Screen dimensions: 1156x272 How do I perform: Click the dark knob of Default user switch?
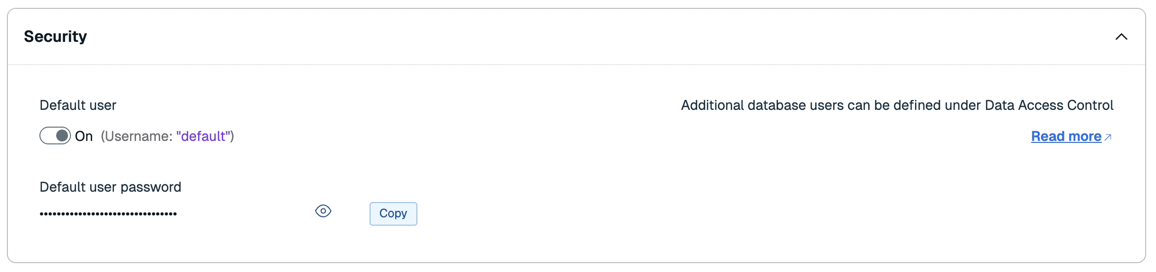point(62,136)
